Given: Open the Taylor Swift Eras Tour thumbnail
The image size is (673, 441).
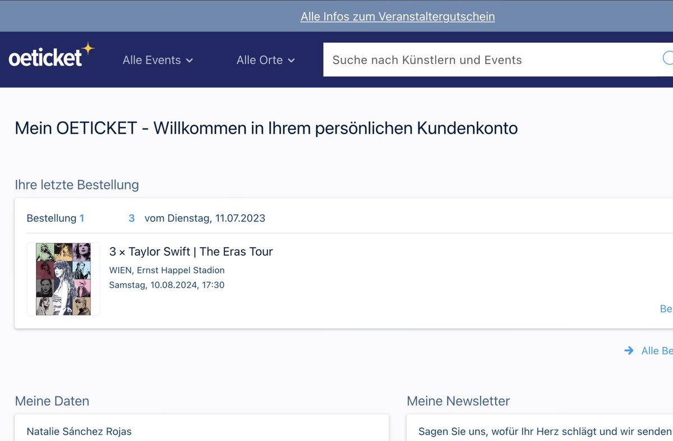Looking at the screenshot, I should click(63, 279).
